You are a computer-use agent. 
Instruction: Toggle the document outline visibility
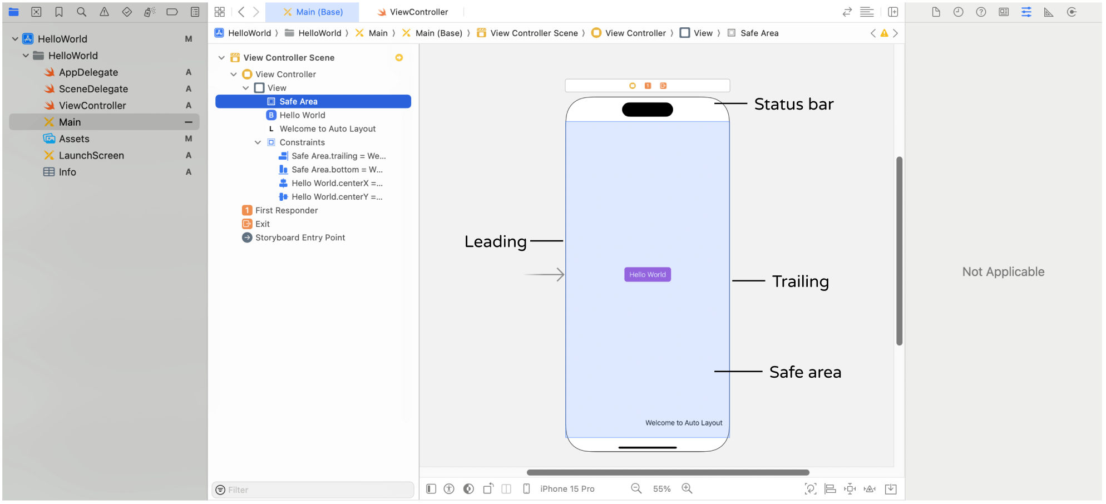coord(431,489)
